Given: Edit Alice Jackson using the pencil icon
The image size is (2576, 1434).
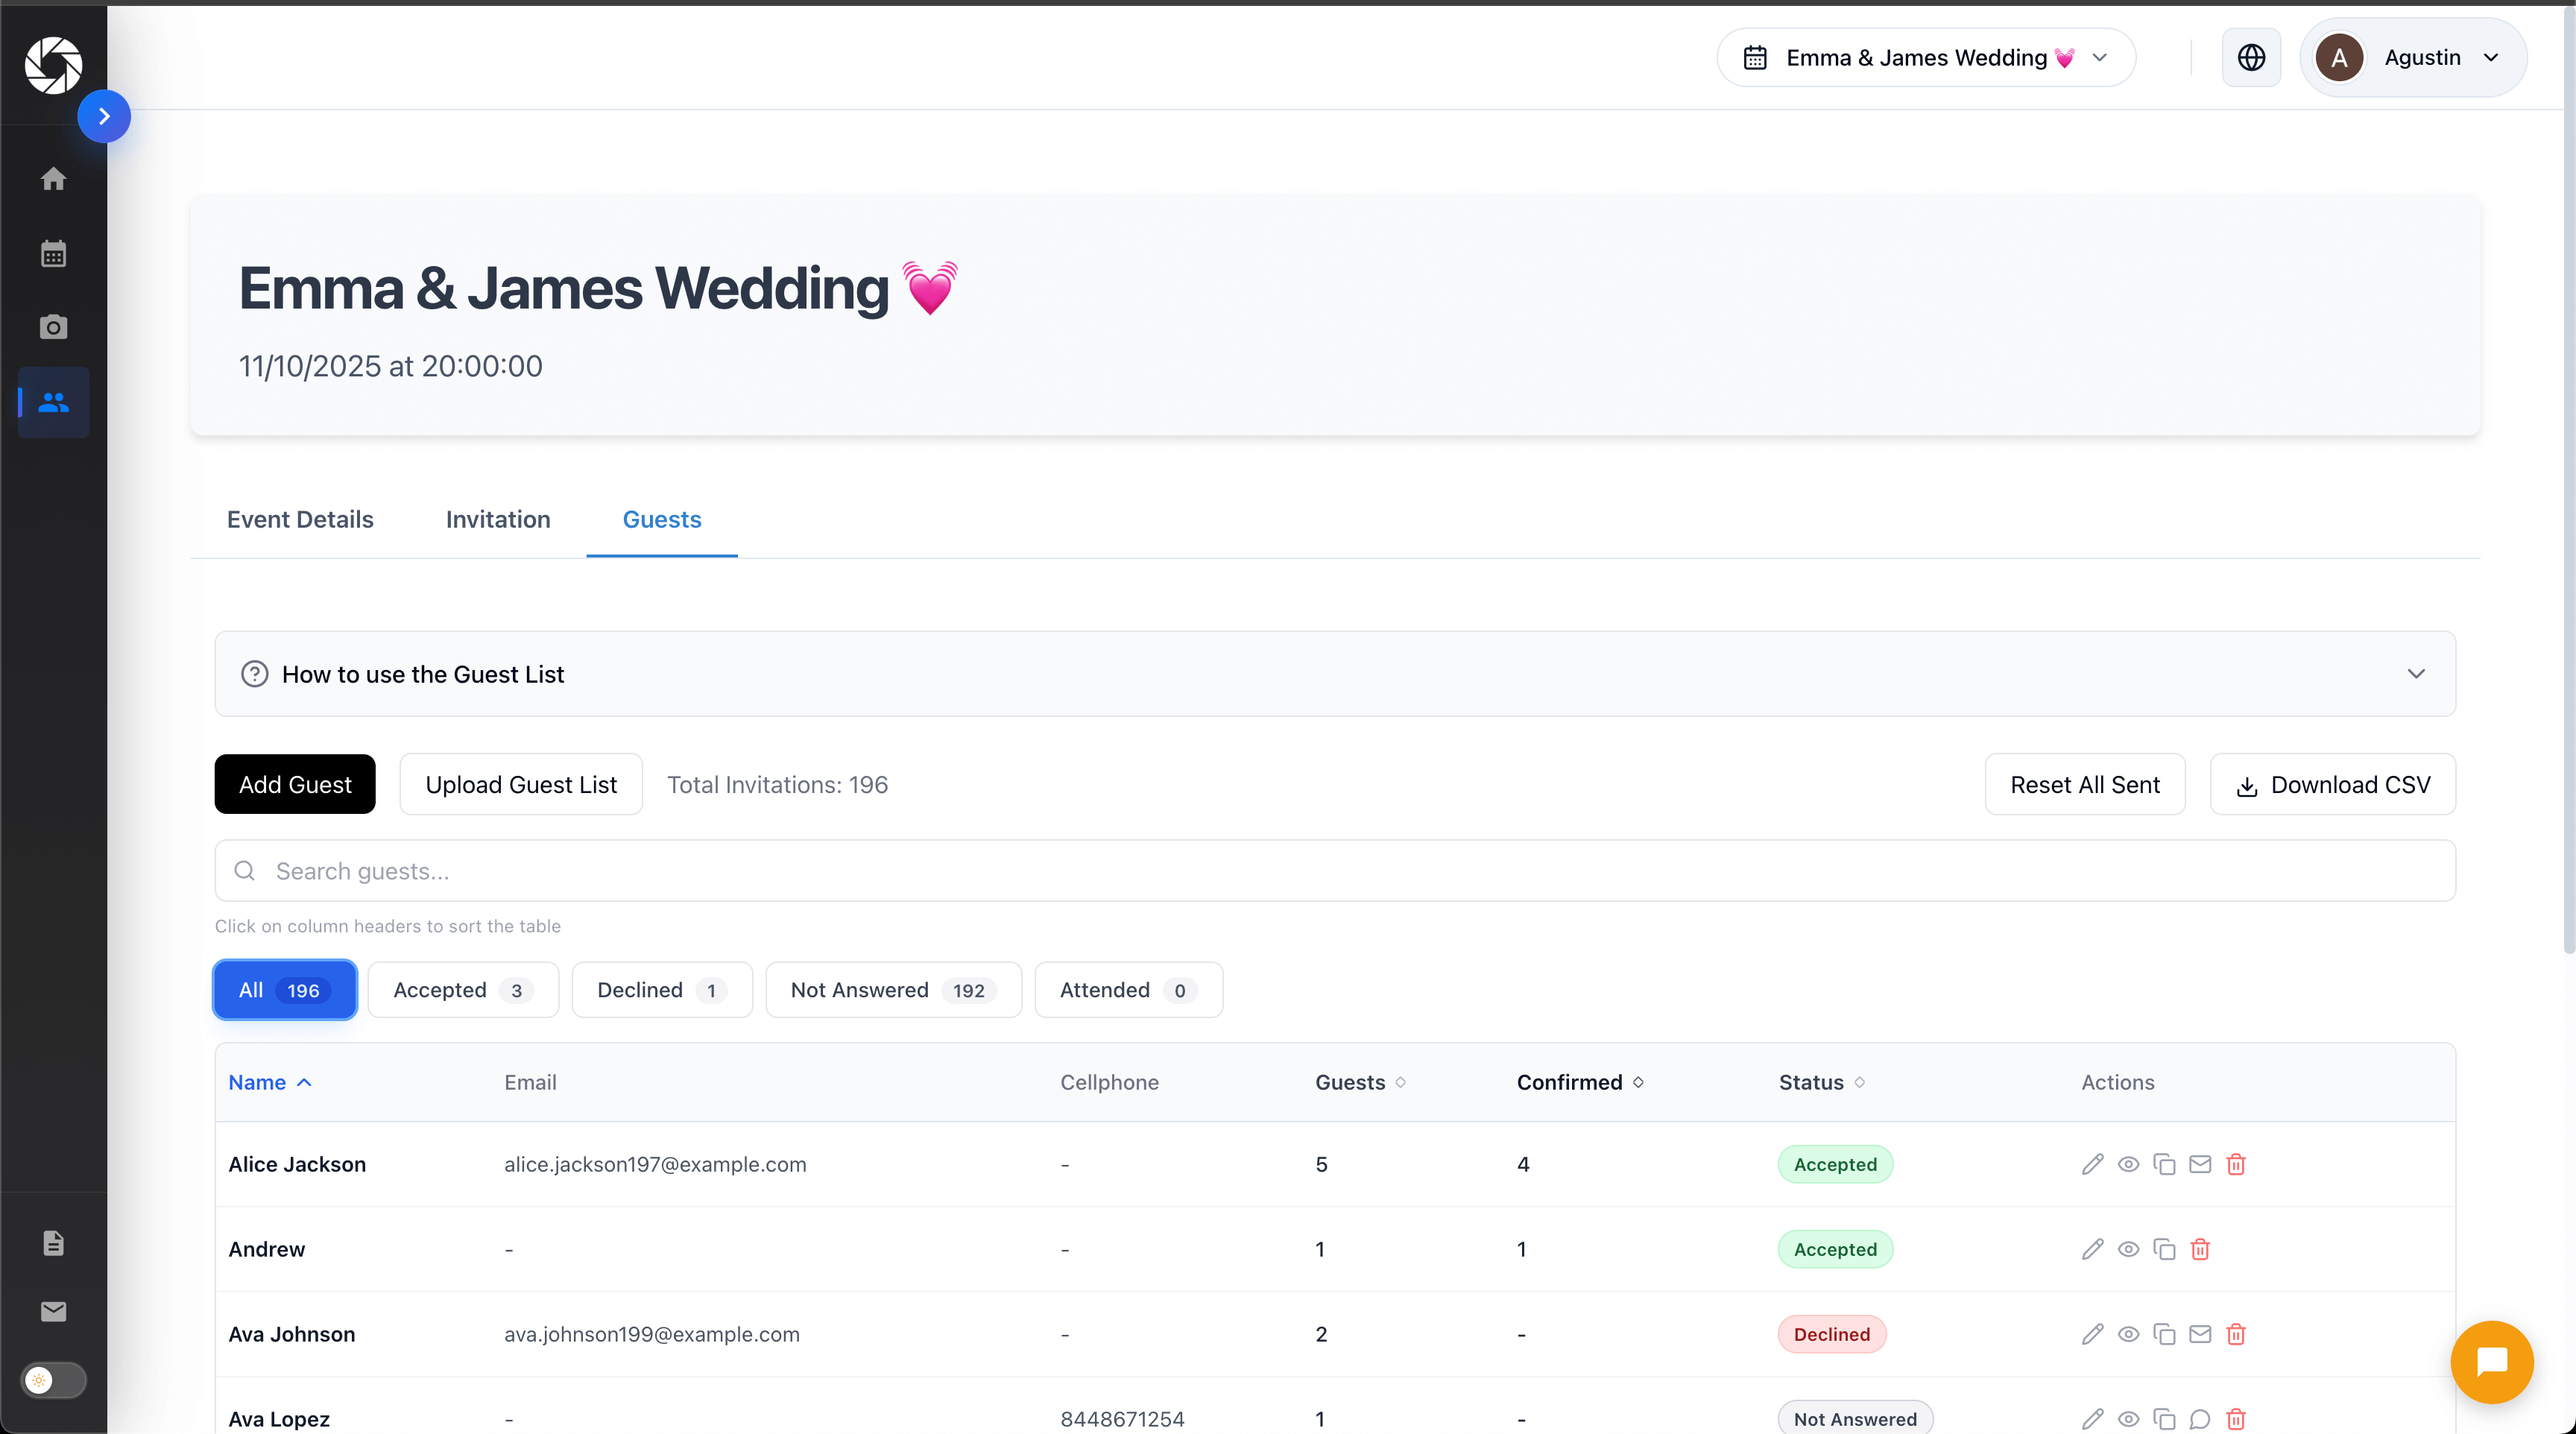Looking at the screenshot, I should tap(2093, 1164).
